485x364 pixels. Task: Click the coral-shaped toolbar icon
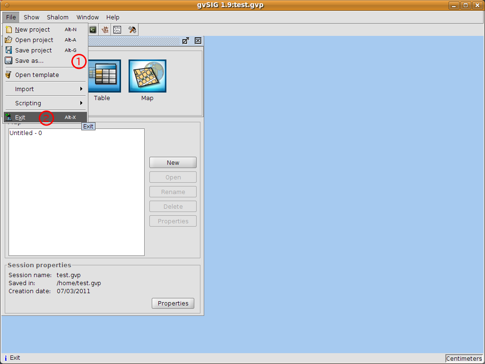[105, 30]
